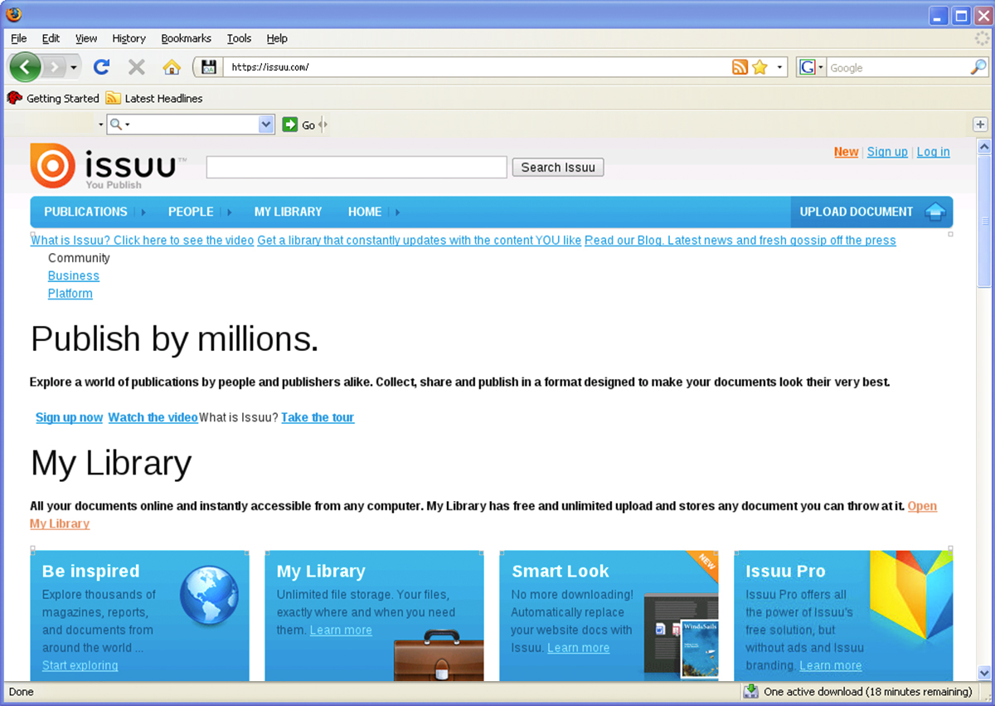Click the page scrollbar up arrow
This screenshot has width=995, height=706.
point(984,147)
